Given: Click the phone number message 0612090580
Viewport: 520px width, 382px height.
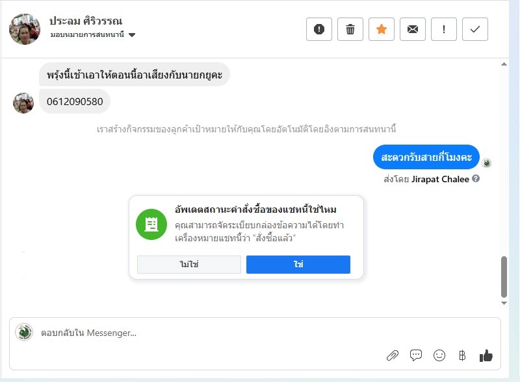Looking at the screenshot, I should (75, 102).
